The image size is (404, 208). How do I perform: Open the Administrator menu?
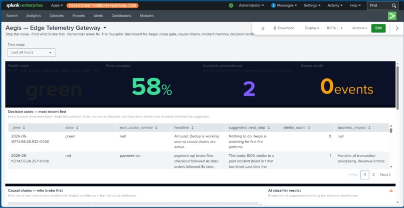251,6
